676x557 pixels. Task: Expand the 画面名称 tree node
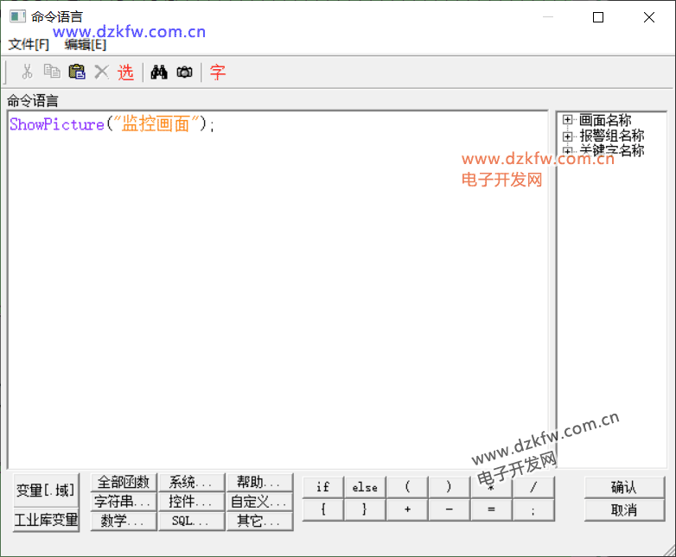tap(568, 121)
